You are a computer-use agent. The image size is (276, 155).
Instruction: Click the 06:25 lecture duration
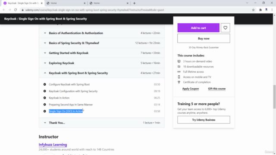pyautogui.click(x=157, y=98)
